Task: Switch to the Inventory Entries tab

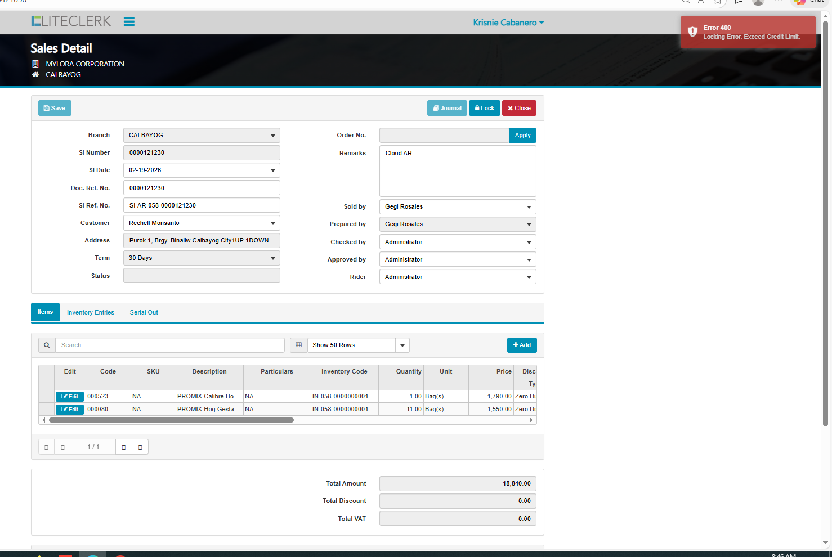Action: [x=91, y=312]
